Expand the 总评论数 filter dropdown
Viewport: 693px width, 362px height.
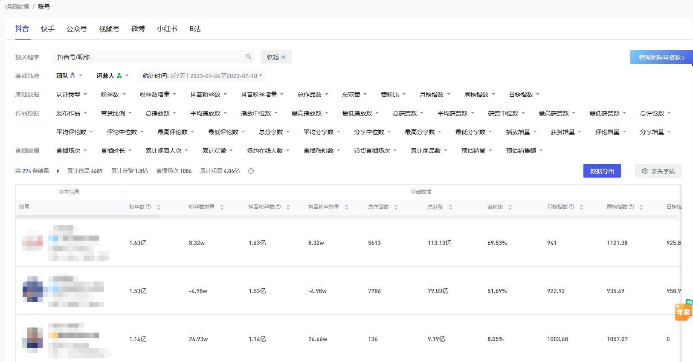pos(655,113)
